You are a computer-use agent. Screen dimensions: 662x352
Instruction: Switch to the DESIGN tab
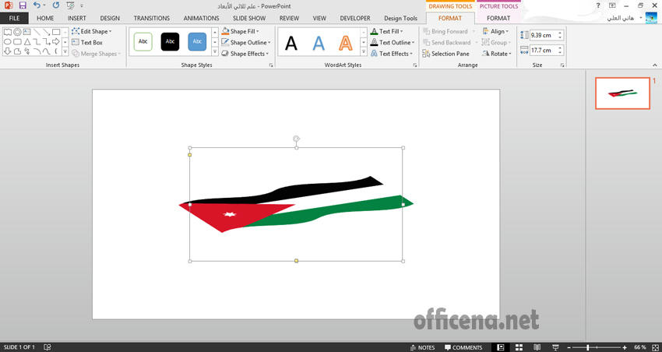pos(110,18)
